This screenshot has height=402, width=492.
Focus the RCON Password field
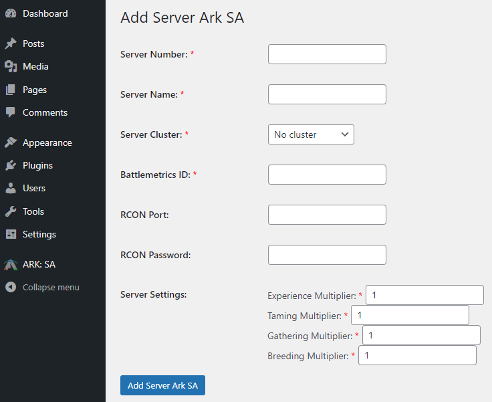point(327,255)
